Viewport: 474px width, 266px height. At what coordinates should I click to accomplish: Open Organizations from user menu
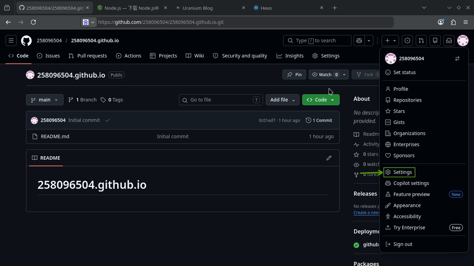click(x=424, y=133)
